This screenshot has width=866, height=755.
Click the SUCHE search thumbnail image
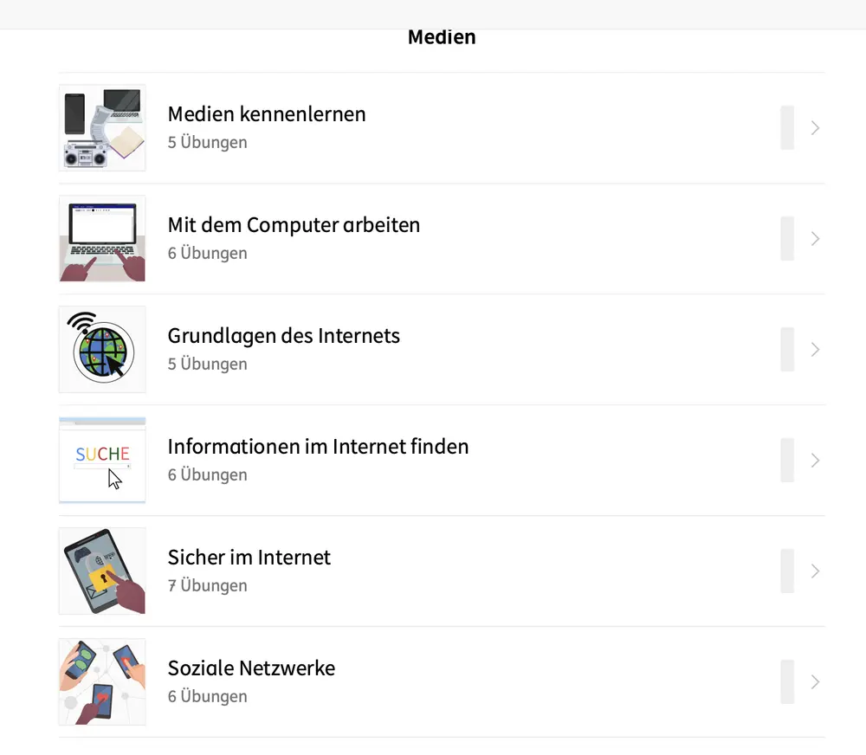(102, 461)
